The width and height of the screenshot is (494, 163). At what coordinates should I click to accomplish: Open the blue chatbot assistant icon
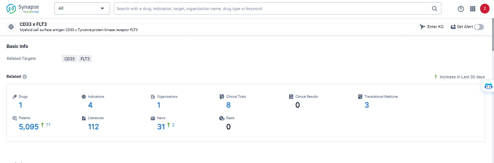(x=488, y=86)
